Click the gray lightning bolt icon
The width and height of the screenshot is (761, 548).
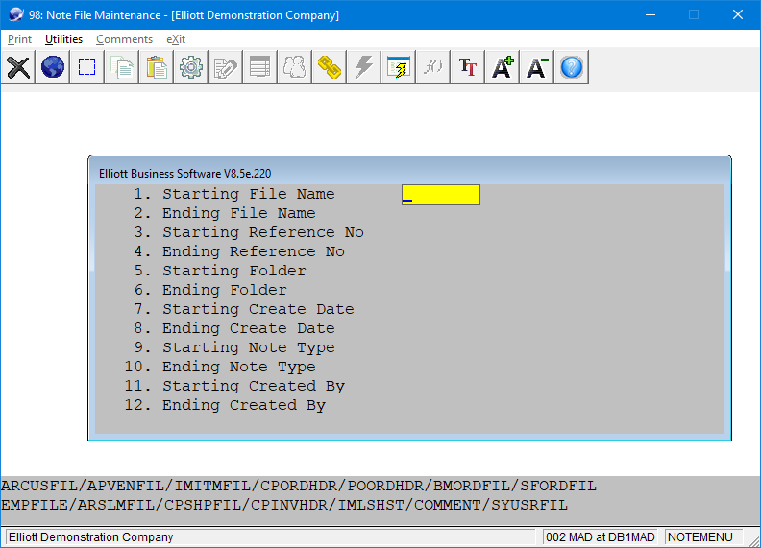coord(364,67)
